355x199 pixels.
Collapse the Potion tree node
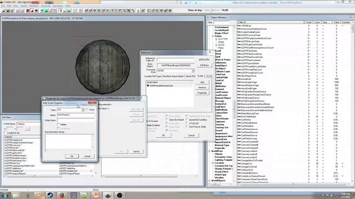(213, 36)
